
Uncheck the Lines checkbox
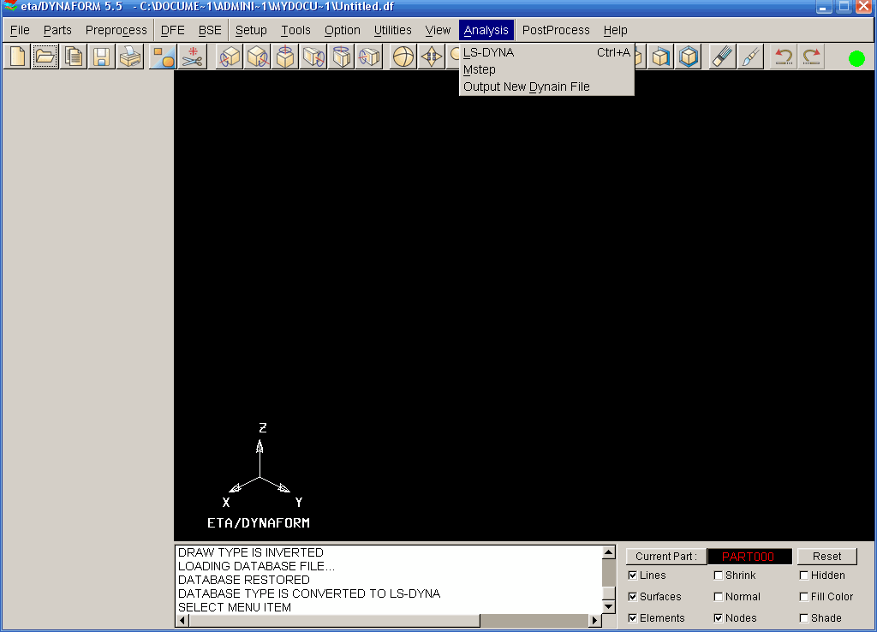tap(633, 575)
